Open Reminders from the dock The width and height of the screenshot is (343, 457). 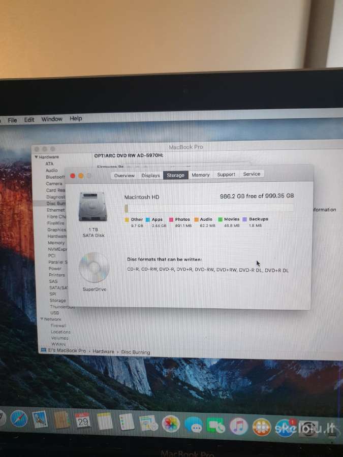pyautogui.click(x=127, y=422)
